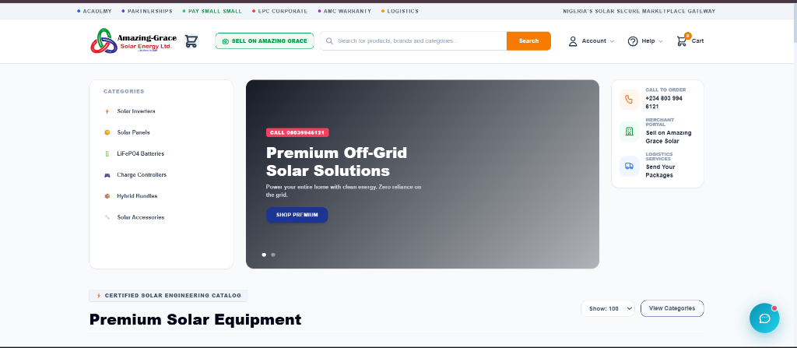Click the magnifier icon in search bar
The height and width of the screenshot is (348, 797).
pyautogui.click(x=329, y=40)
